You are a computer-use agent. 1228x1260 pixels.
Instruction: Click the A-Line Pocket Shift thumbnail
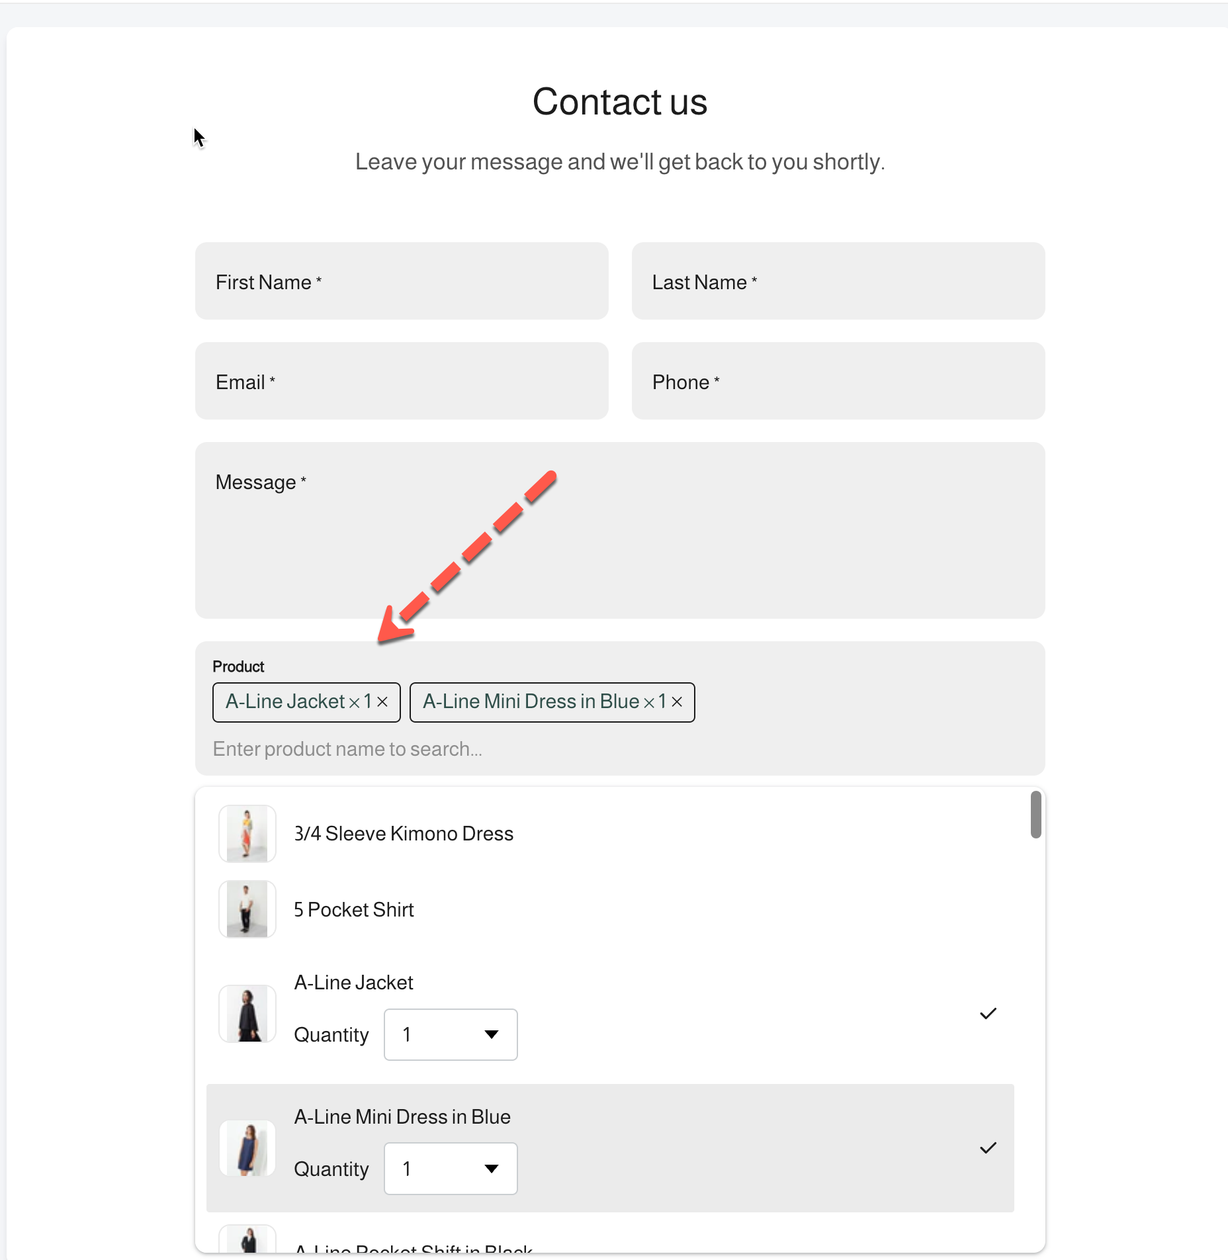tap(247, 1240)
